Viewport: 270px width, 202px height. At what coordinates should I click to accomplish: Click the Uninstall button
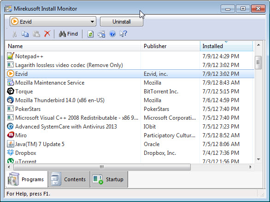pyautogui.click(x=122, y=22)
